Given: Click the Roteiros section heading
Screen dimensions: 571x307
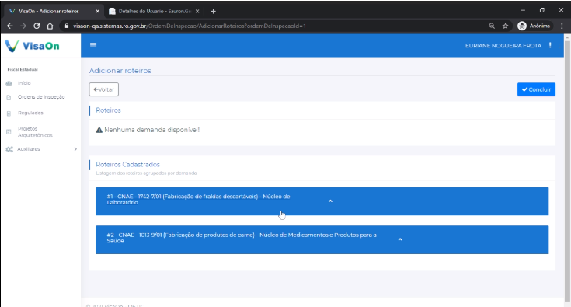Looking at the screenshot, I should tap(108, 110).
